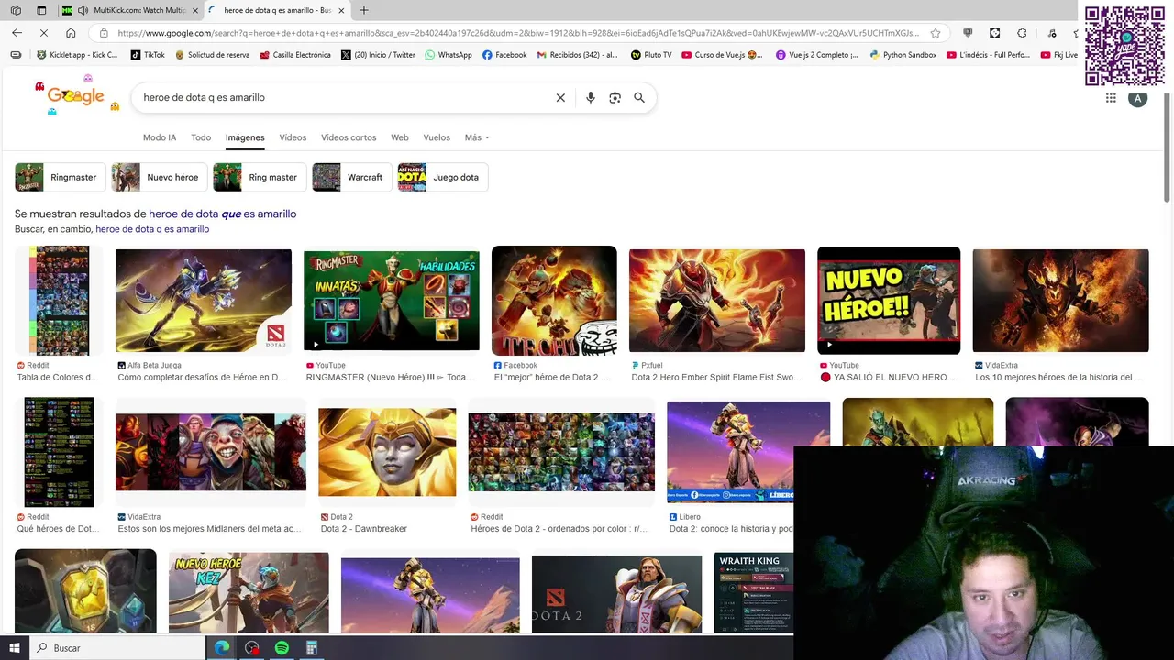This screenshot has width=1174, height=660.
Task: Submit search with magnifier icon
Action: [x=639, y=97]
